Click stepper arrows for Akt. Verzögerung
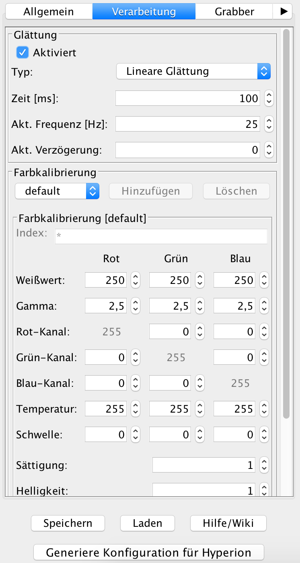 tap(269, 150)
